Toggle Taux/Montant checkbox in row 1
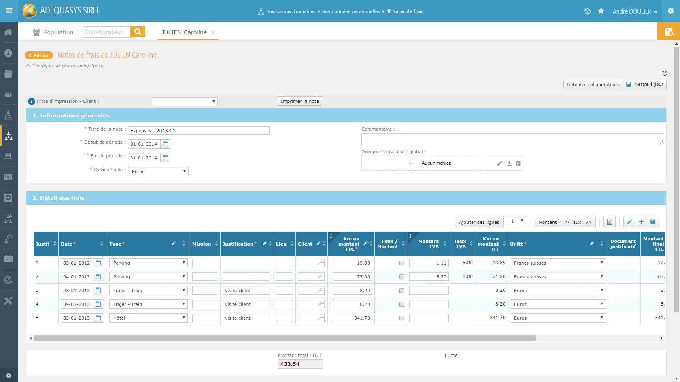The image size is (680, 382). pos(402,263)
